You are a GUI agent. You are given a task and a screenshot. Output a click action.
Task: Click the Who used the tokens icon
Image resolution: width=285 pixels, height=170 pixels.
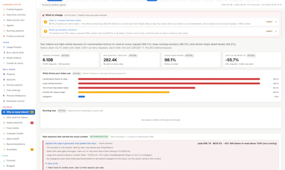click(4, 117)
